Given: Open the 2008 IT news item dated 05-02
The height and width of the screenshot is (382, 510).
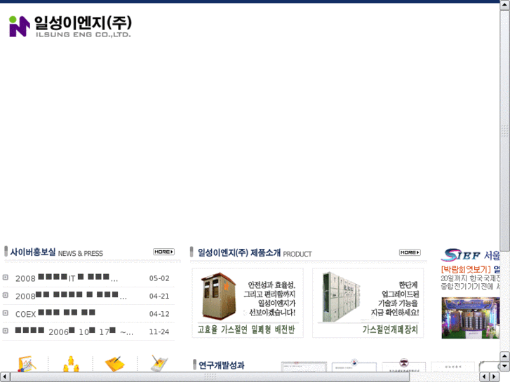Looking at the screenshot, I should [x=67, y=278].
